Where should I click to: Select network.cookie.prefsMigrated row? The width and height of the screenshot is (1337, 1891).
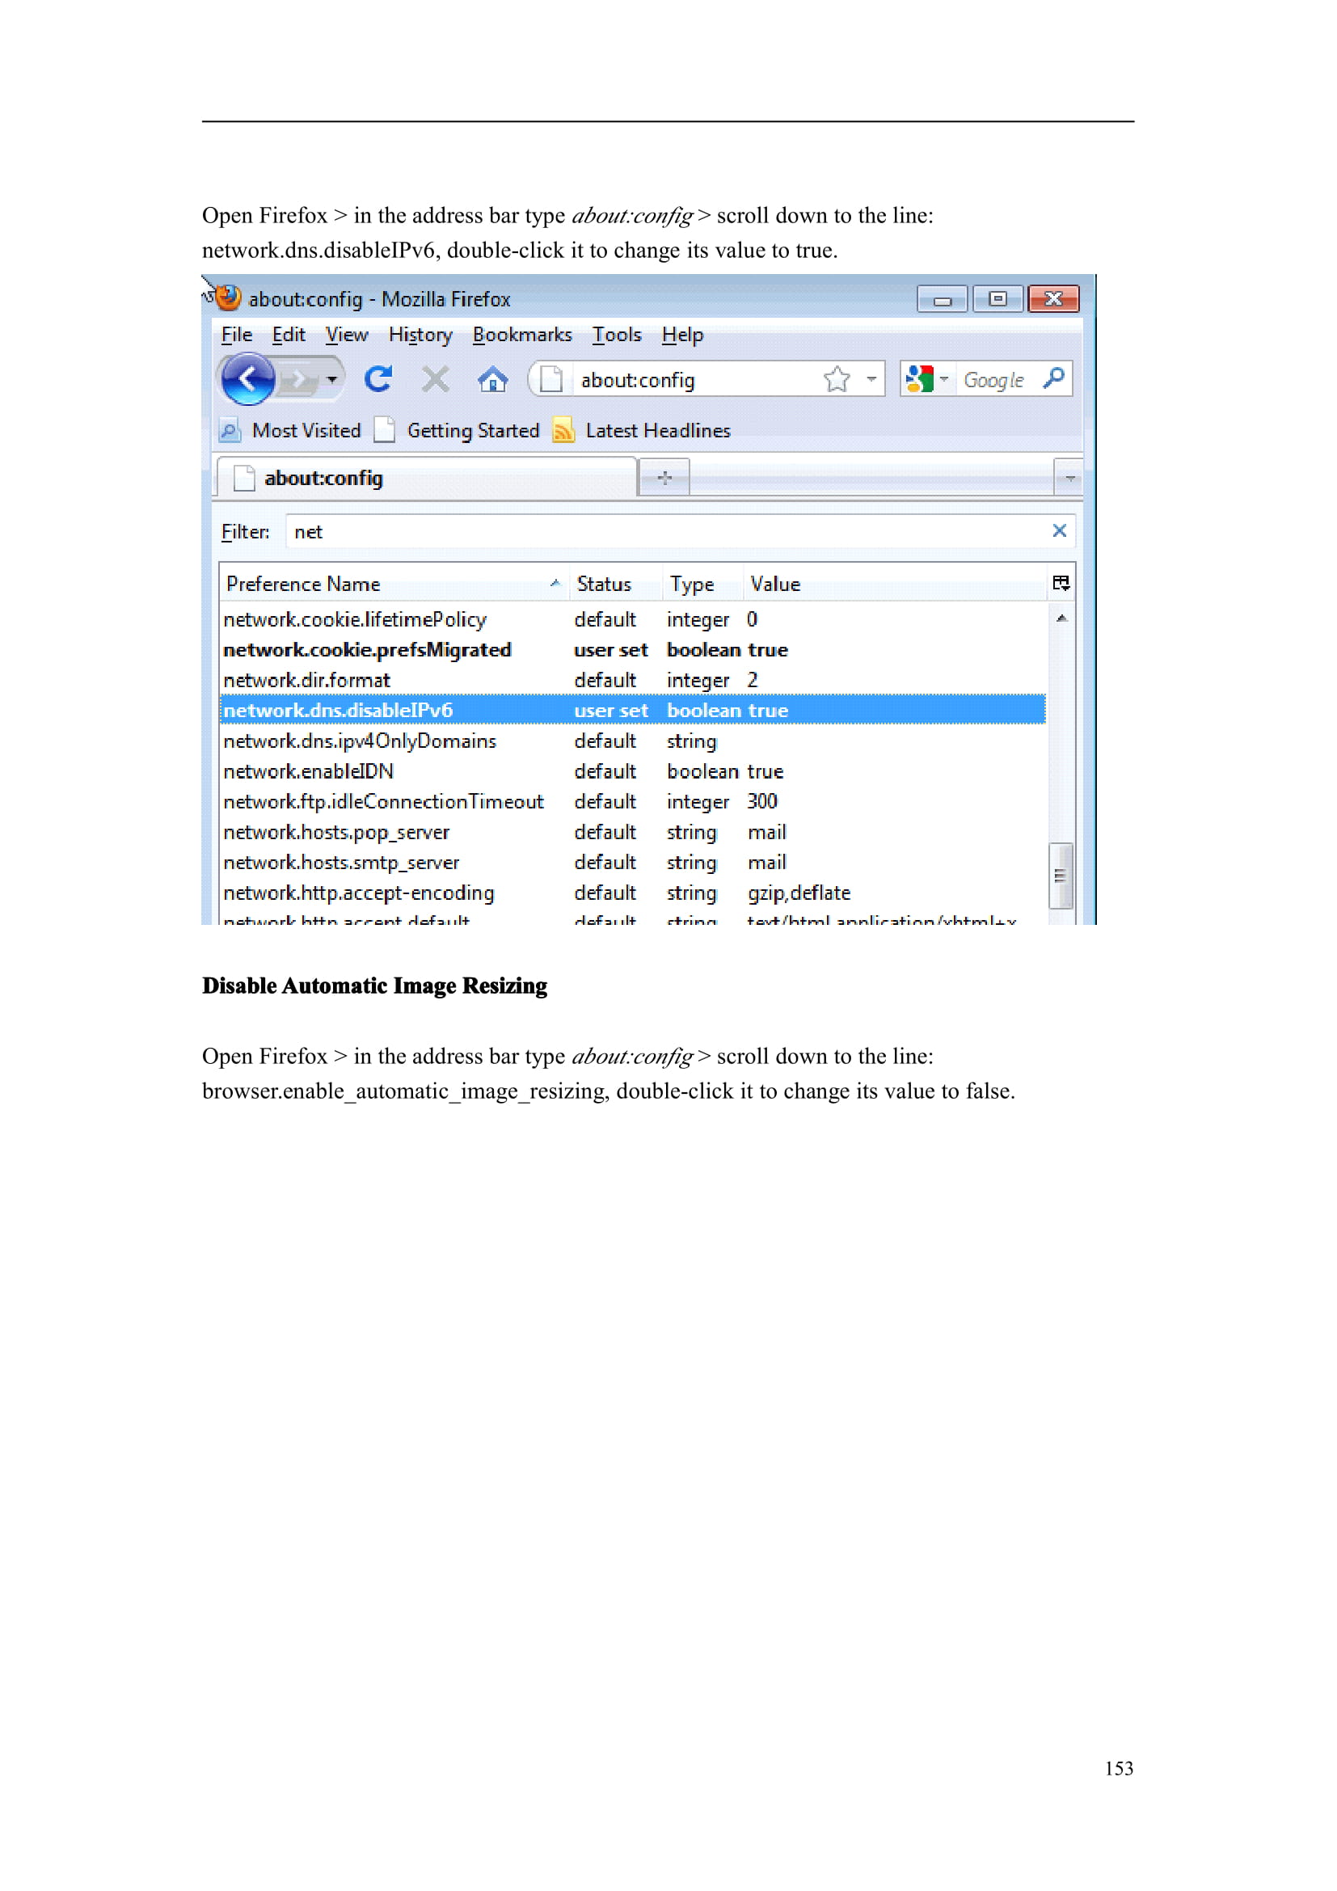pyautogui.click(x=632, y=649)
